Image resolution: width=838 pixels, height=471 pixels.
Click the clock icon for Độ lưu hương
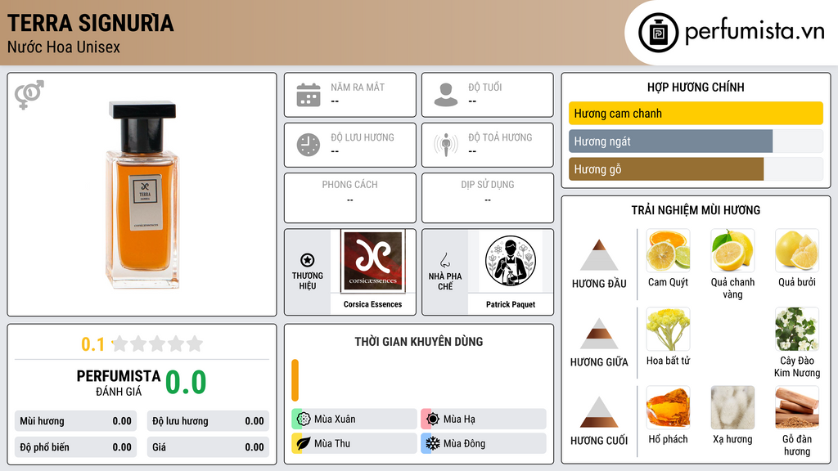coord(309,145)
